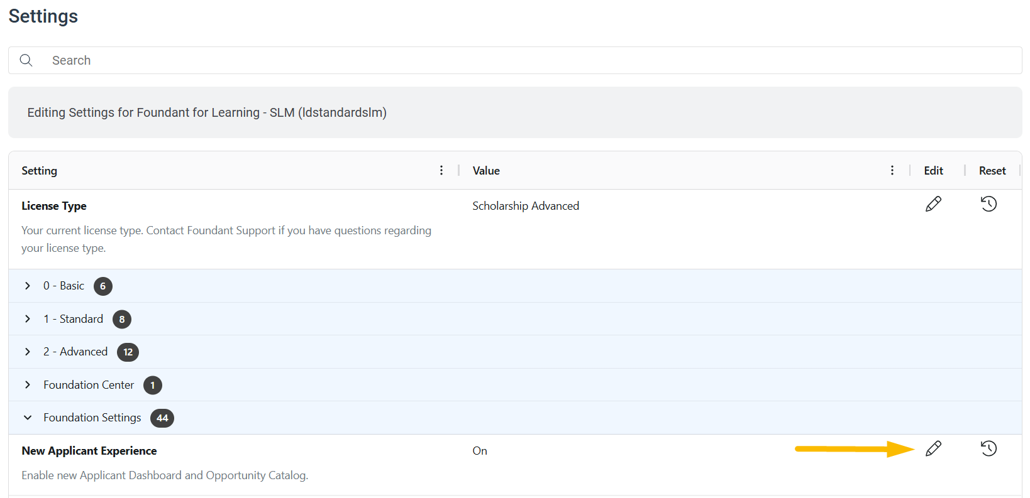This screenshot has height=498, width=1030.
Task: Expand the 0 - Basic group
Action: [28, 286]
